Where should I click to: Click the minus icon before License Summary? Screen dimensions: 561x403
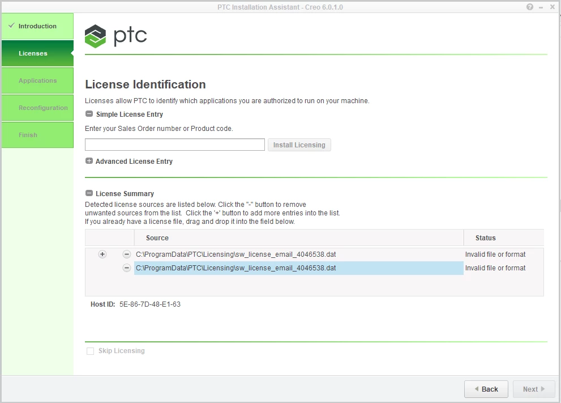coord(89,193)
